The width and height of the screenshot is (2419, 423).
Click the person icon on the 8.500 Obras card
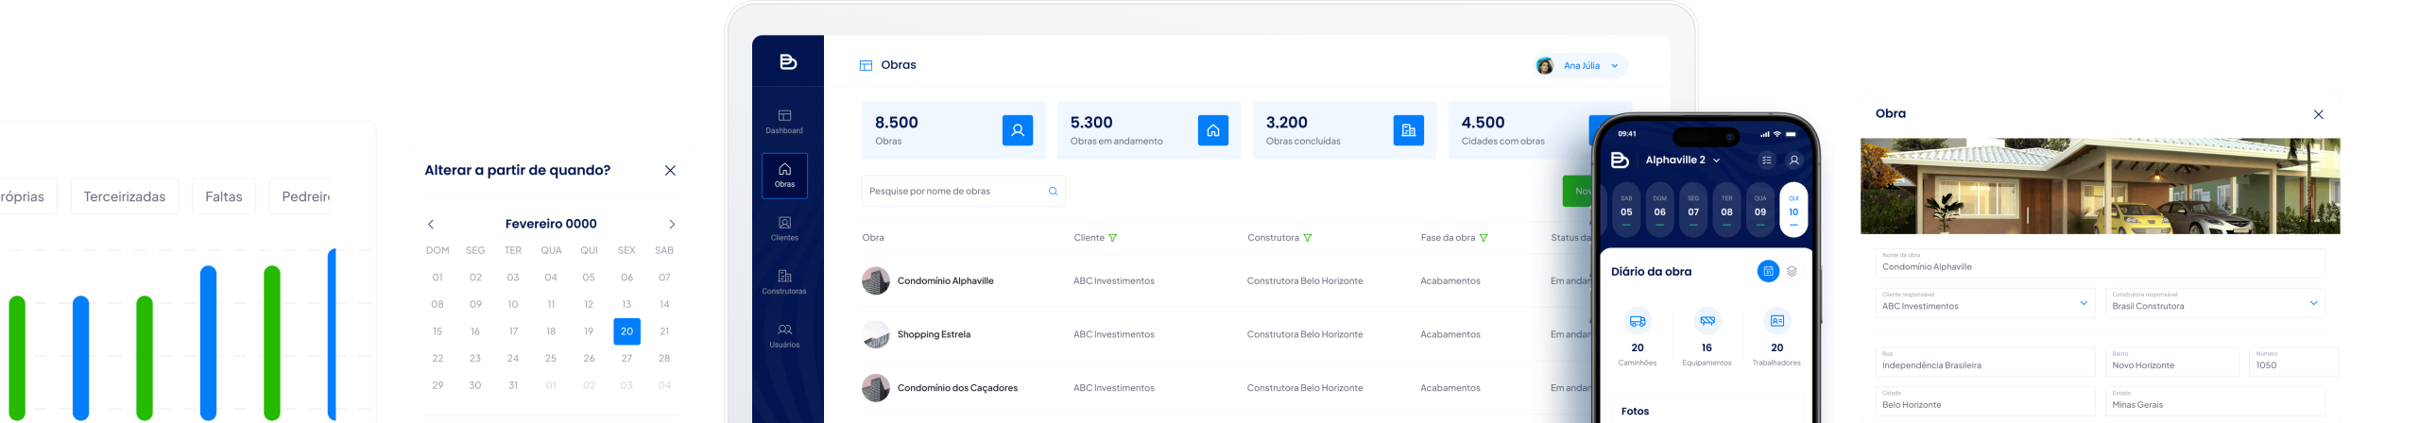pos(1017,130)
